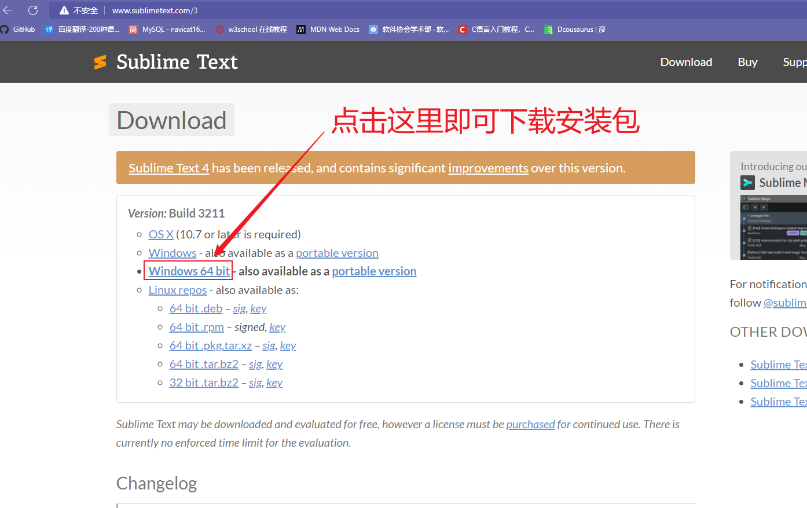Open sig link for 64 bit .deb
807x508 pixels.
point(239,308)
